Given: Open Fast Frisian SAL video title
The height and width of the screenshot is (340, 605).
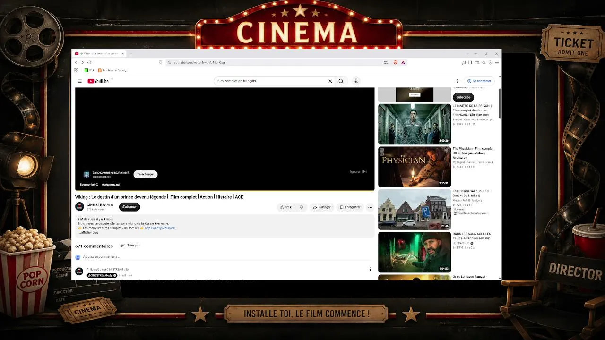Looking at the screenshot, I should (x=471, y=193).
